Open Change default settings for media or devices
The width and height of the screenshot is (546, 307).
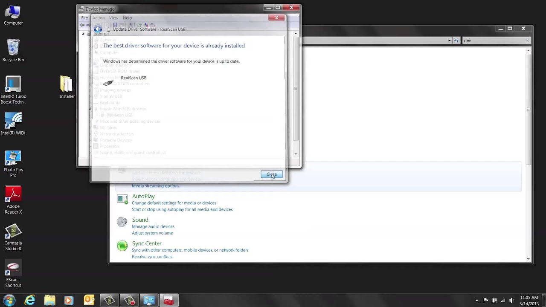174,203
